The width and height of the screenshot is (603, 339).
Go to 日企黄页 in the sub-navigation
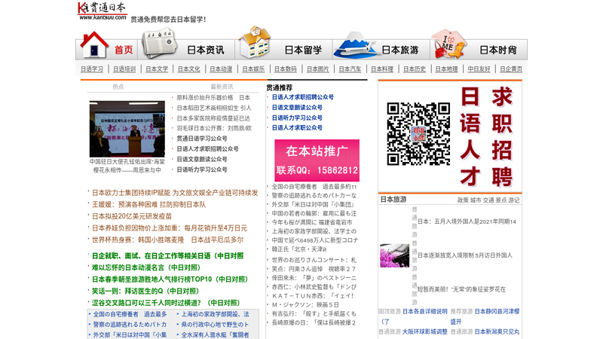[511, 69]
